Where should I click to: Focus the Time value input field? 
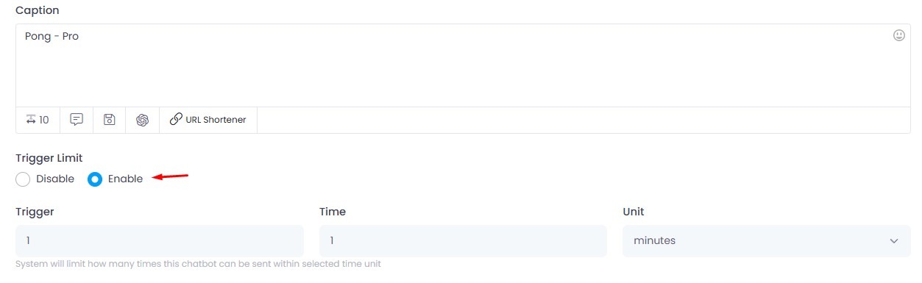463,241
